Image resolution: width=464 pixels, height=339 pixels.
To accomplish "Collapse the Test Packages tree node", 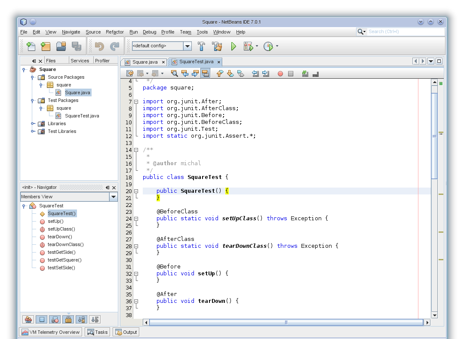I will pyautogui.click(x=33, y=101).
